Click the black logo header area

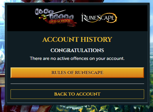(x=77, y=18)
